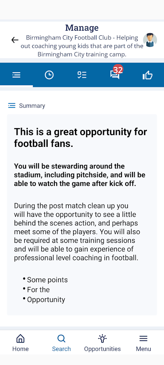Open Opportunities lightbulb icon
This screenshot has height=365, width=164.
point(102,339)
